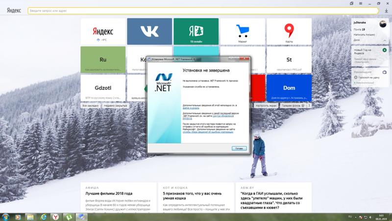This screenshot has width=392, height=221.
Task: Open the Лучшие фильмы 2018 года article
Action: pos(109,193)
